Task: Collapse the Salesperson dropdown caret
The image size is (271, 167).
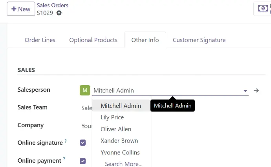Action: (245, 91)
